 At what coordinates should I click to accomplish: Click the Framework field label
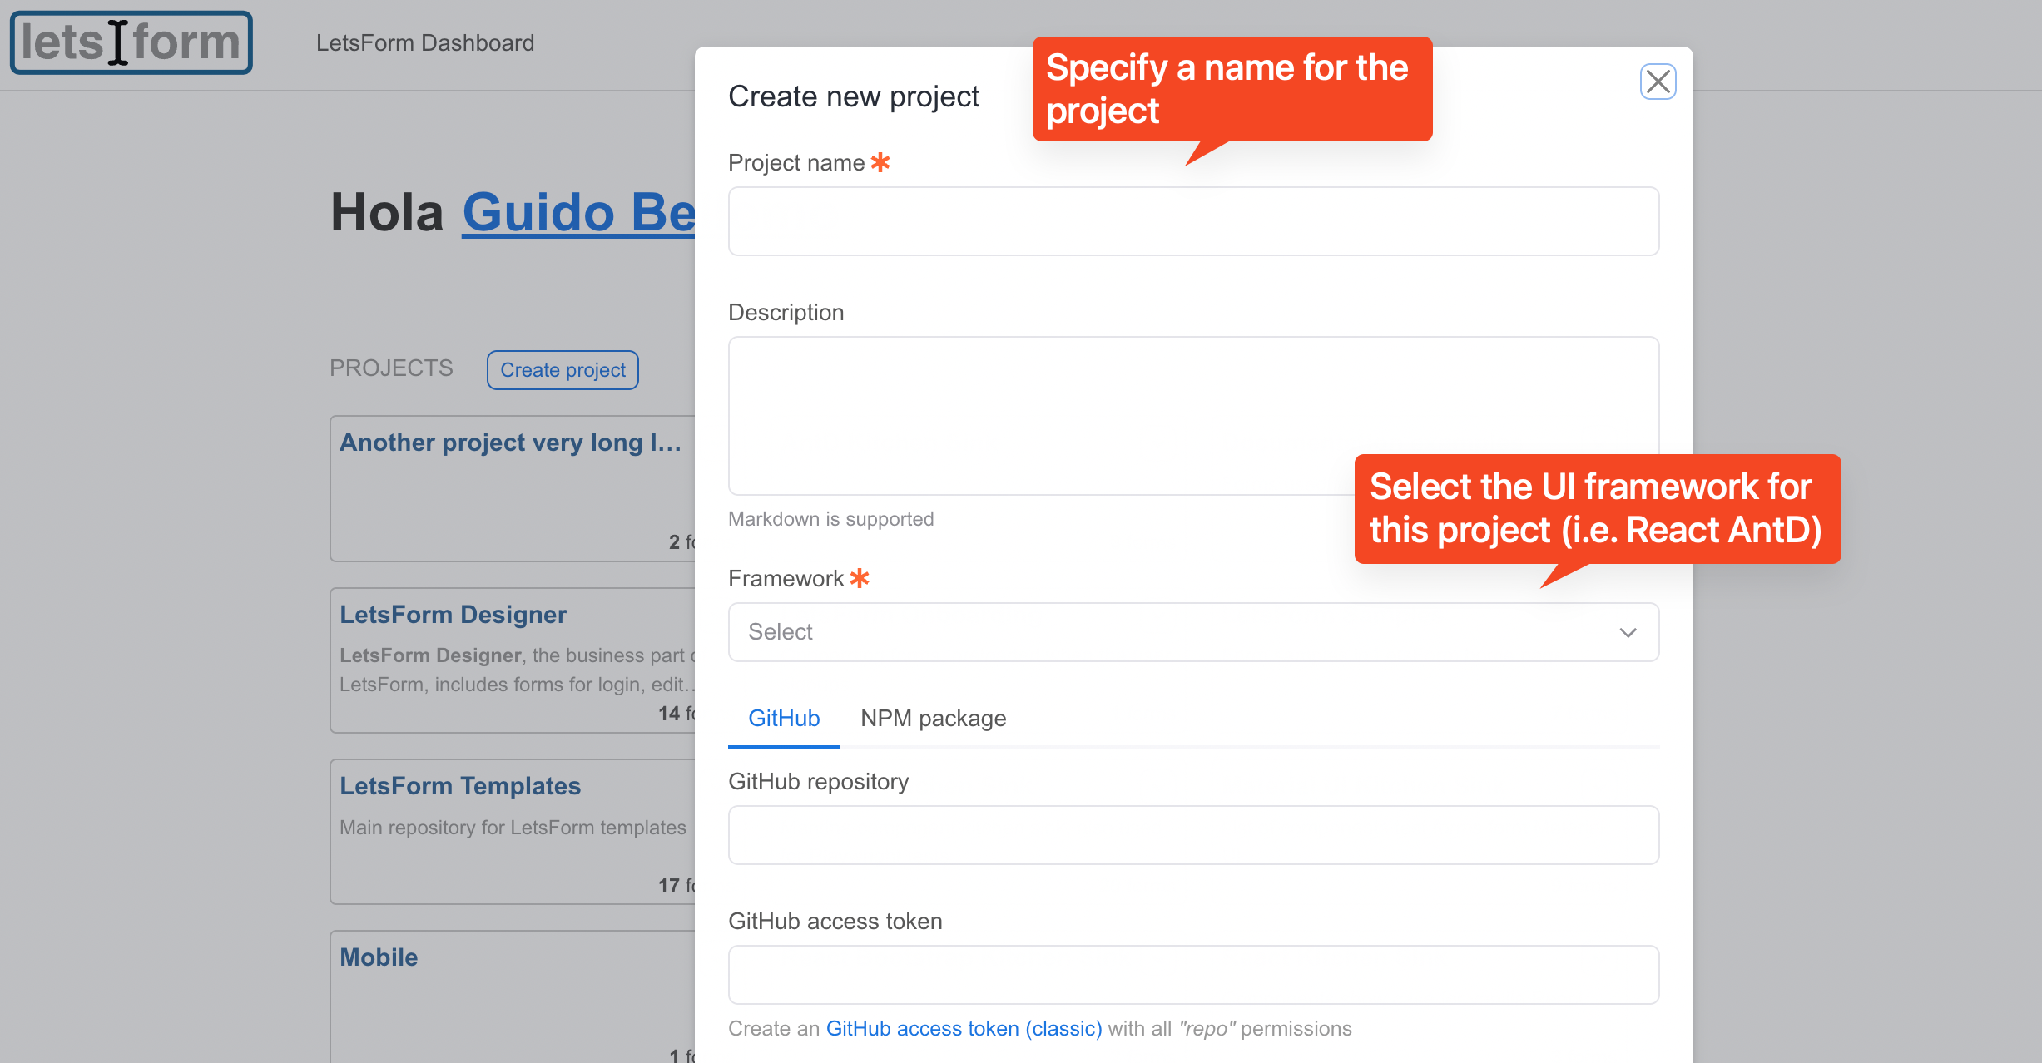[x=786, y=578]
